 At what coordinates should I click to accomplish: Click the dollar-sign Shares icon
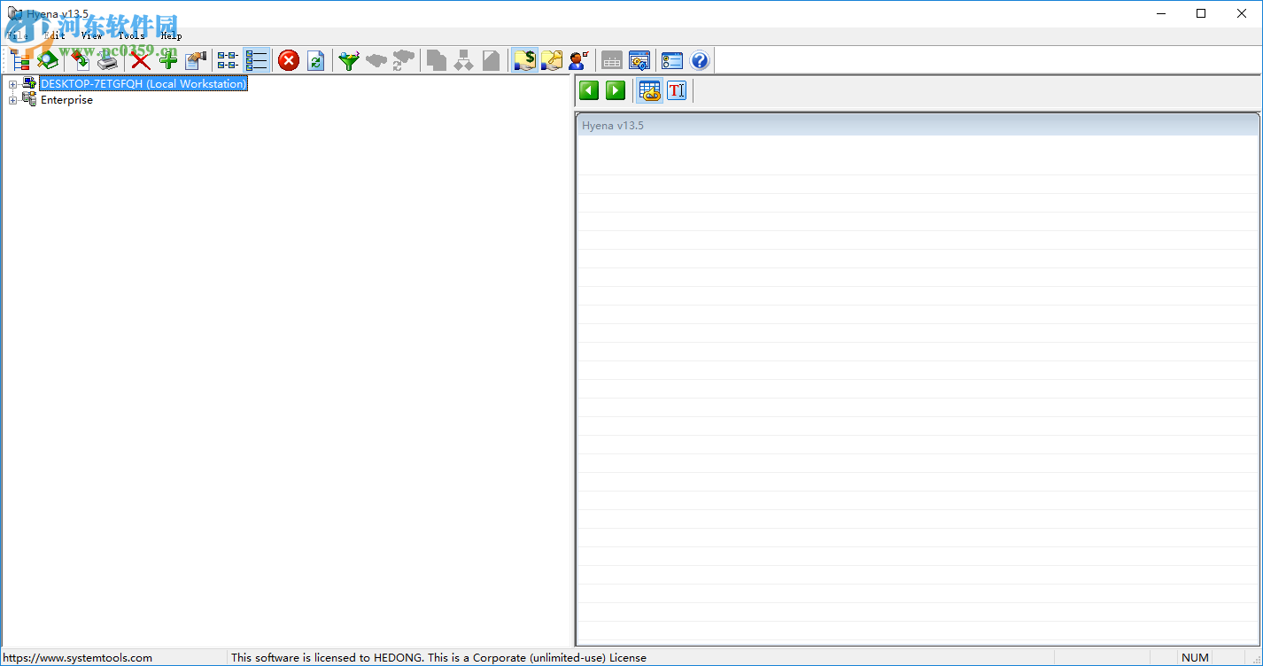[523, 60]
